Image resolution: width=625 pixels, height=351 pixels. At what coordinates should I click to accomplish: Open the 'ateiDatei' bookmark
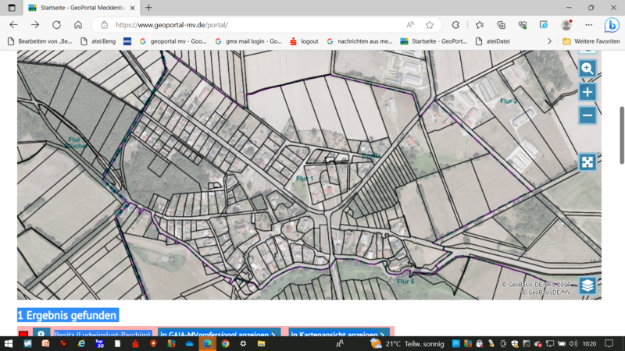pyautogui.click(x=493, y=41)
